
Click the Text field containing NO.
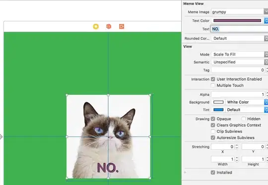point(240,29)
